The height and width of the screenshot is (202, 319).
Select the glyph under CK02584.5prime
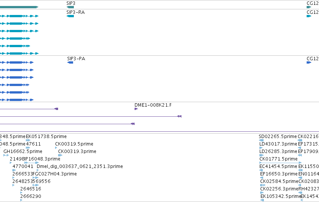[x=263, y=185]
